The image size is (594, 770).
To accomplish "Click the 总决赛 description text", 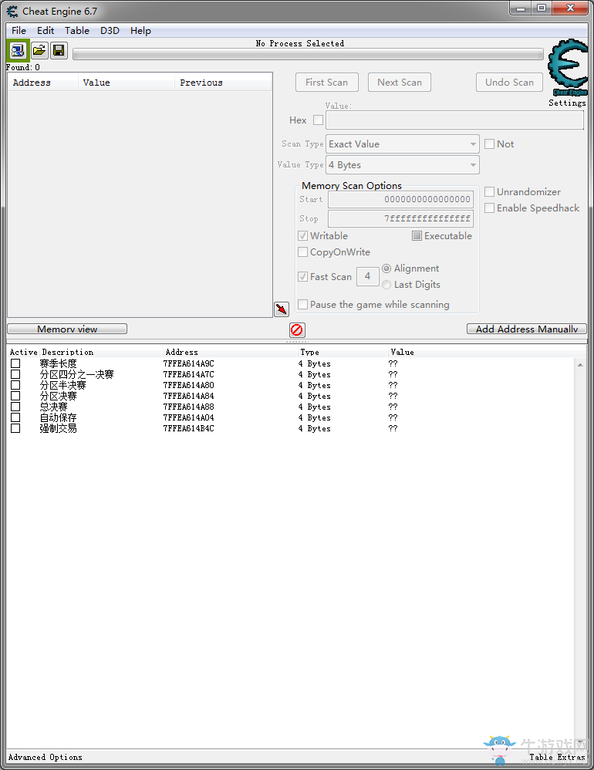I will pyautogui.click(x=53, y=407).
